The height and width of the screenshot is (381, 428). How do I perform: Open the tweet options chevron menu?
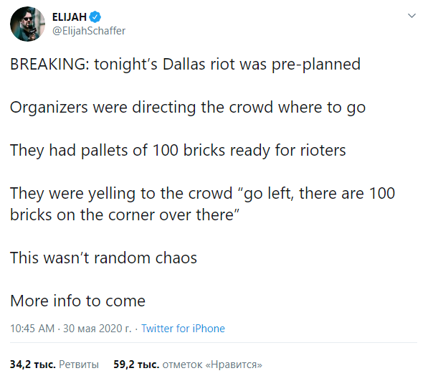412,16
